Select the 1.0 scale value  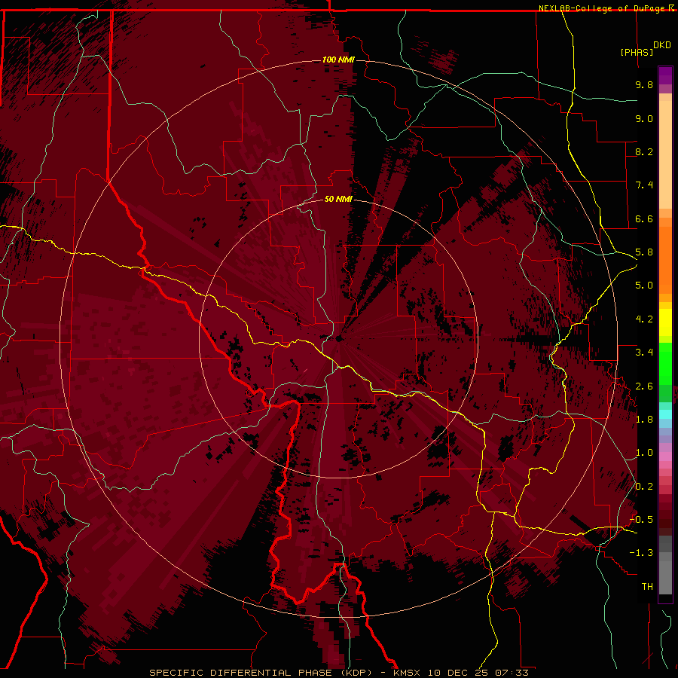pyautogui.click(x=644, y=453)
